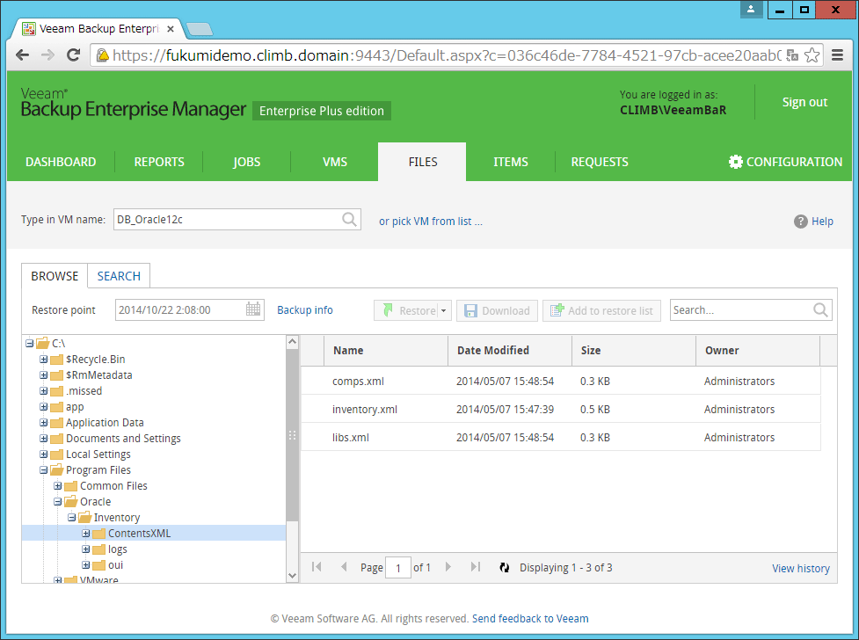Sort by the Date Modified column

(510, 351)
